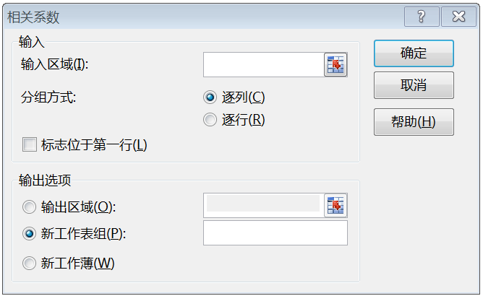Click the 相关系数 dialog title text
Screen dimensions: 483x296
[x=34, y=17]
